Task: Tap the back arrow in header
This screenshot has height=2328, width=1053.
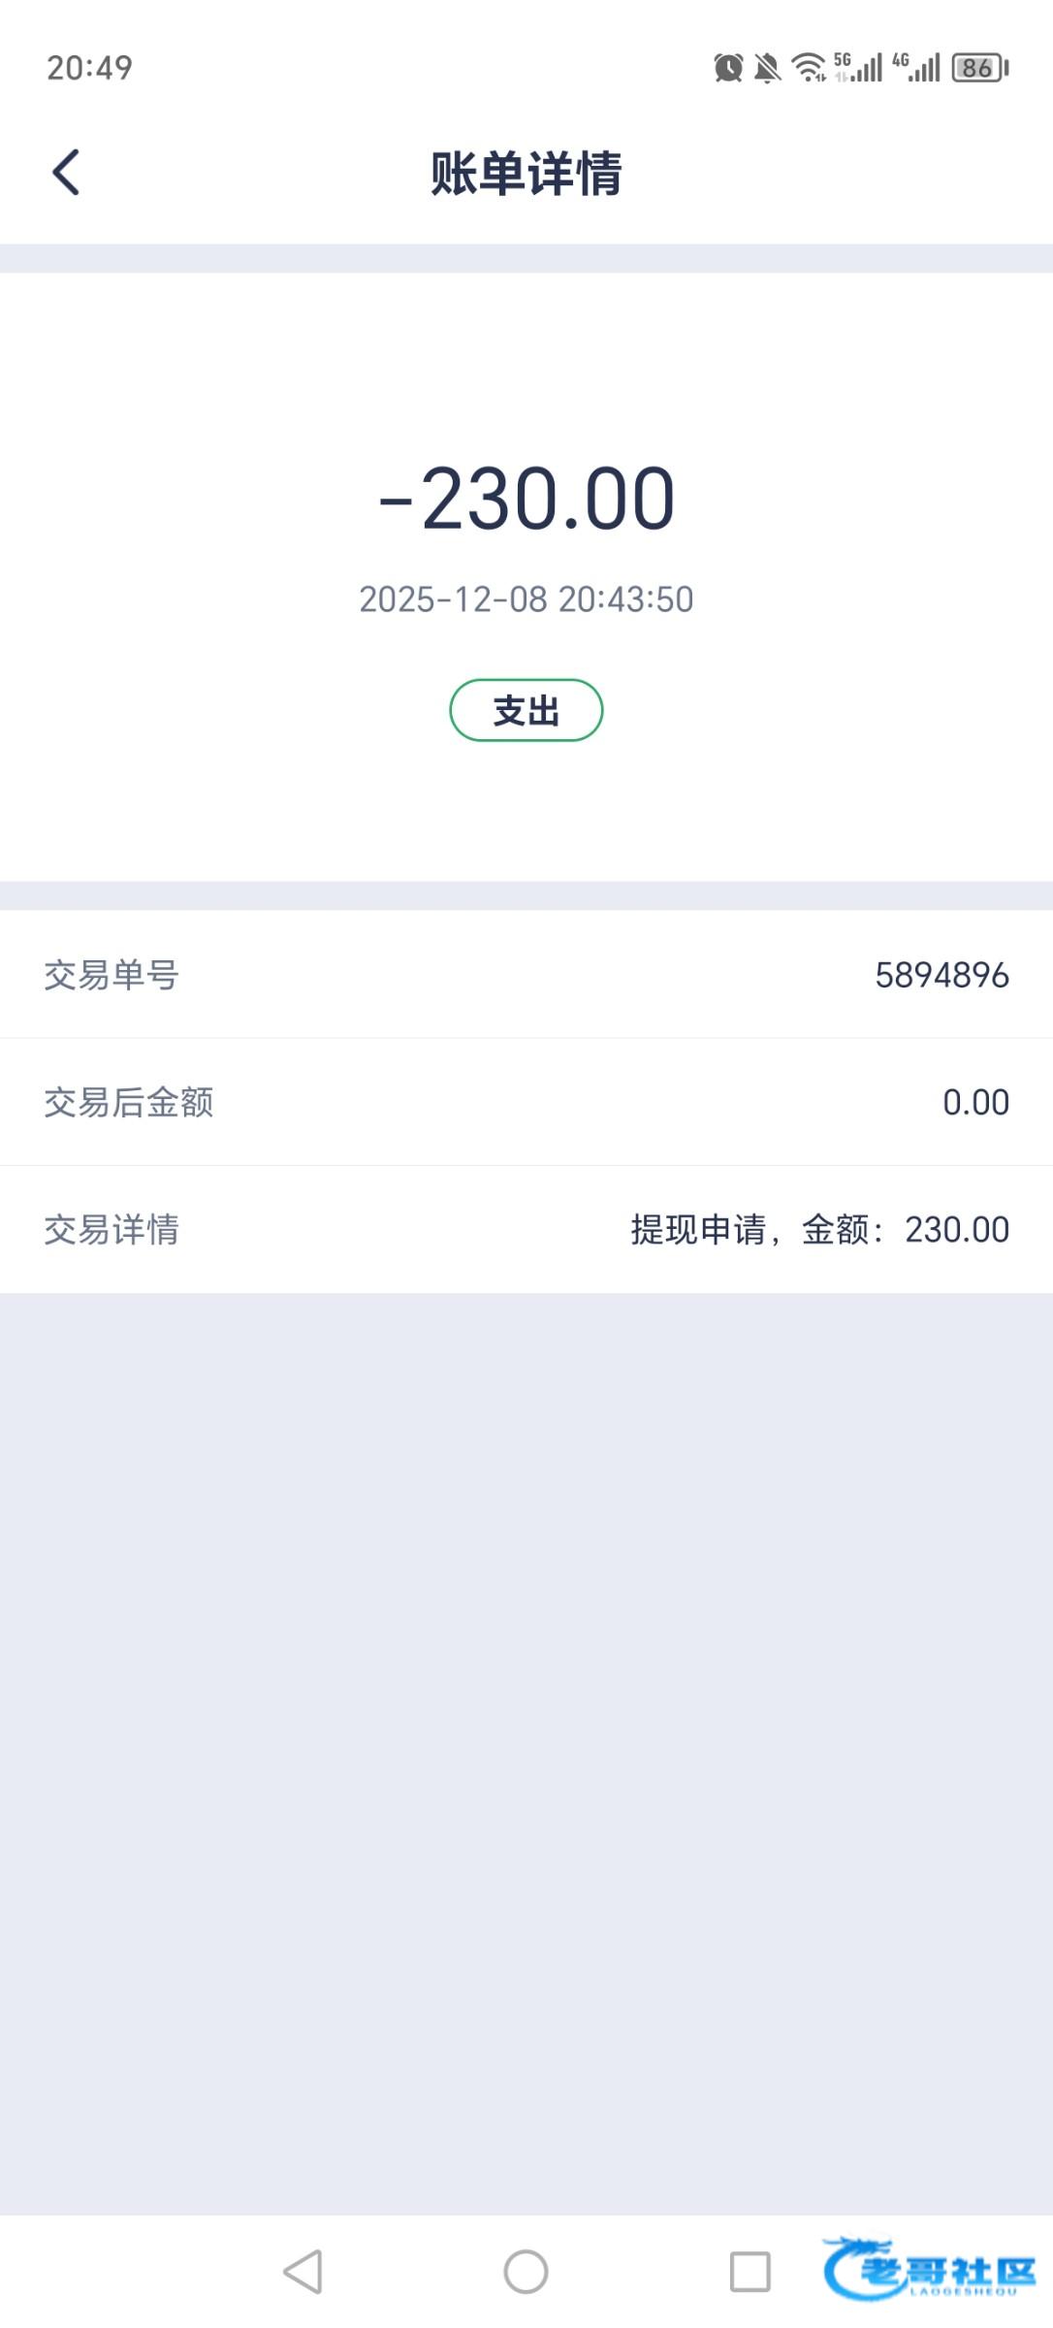Action: 66,173
